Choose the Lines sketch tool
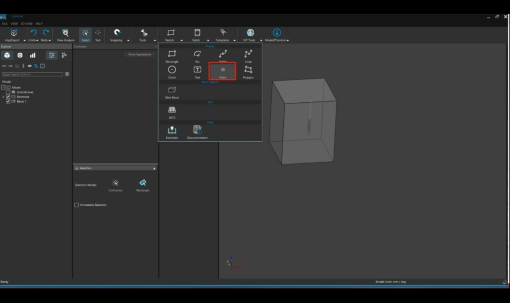510x303 pixels. (x=248, y=56)
